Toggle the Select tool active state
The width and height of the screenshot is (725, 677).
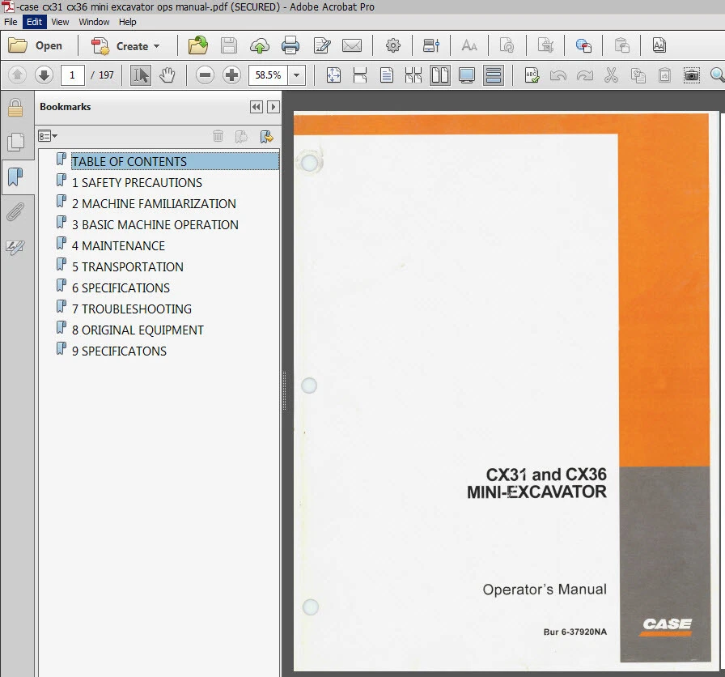coord(140,75)
